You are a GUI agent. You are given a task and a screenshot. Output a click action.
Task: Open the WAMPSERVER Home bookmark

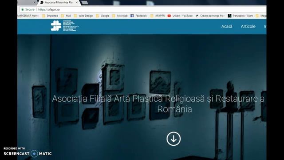click(x=28, y=16)
